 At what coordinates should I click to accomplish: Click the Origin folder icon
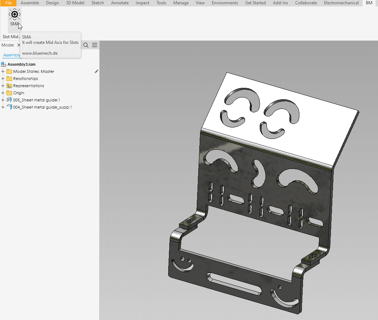pos(9,93)
